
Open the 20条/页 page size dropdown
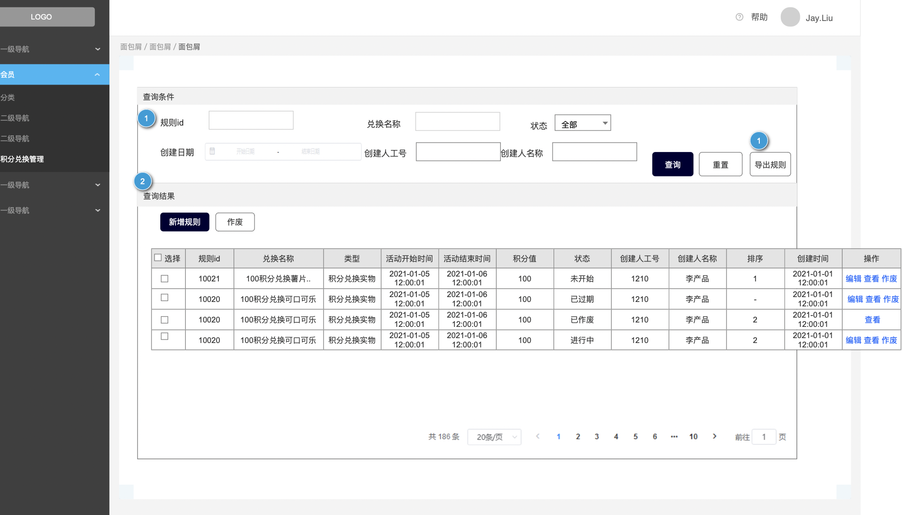494,437
